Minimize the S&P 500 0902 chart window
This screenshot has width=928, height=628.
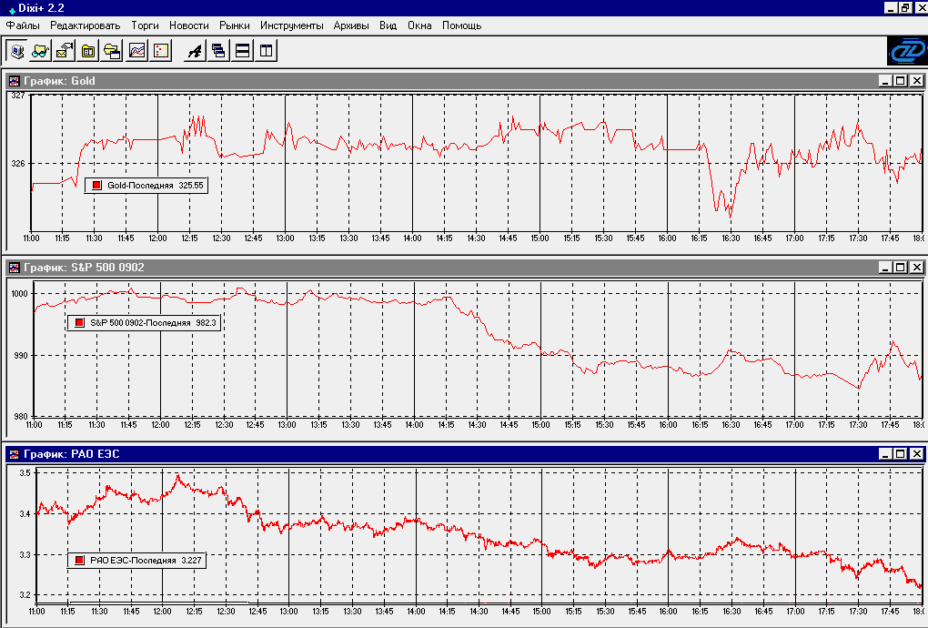[885, 268]
